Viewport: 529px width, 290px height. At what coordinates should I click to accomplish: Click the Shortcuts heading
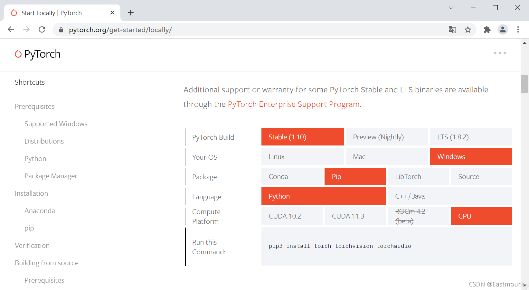(30, 82)
